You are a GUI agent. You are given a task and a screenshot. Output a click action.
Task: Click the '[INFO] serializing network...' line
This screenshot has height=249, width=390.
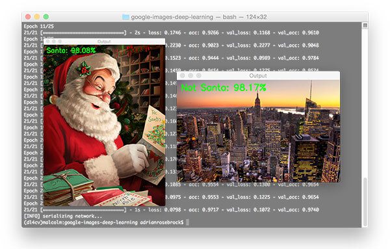click(x=63, y=216)
